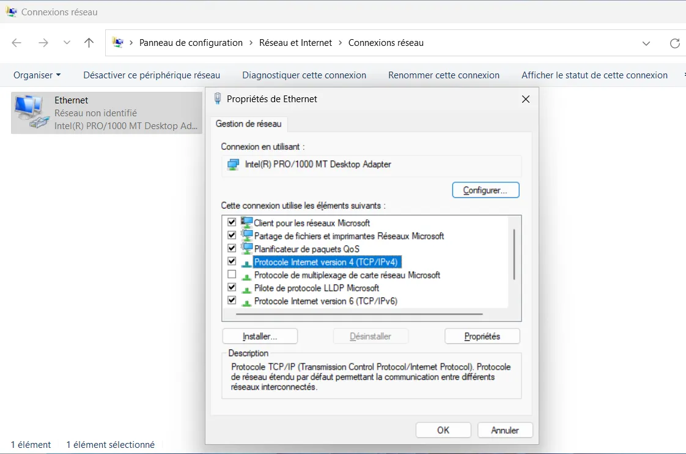Screen dimensions: 686x454
Task: Click Désactiver ce périphérique réseau
Action: (152, 75)
